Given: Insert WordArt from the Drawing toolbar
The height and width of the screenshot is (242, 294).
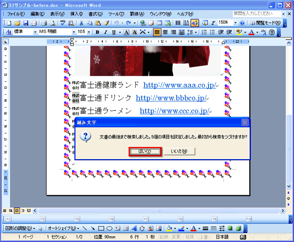Looking at the screenshot, I should (x=134, y=229).
